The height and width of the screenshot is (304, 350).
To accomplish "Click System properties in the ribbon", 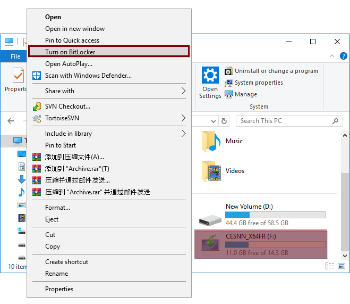I will [x=254, y=83].
